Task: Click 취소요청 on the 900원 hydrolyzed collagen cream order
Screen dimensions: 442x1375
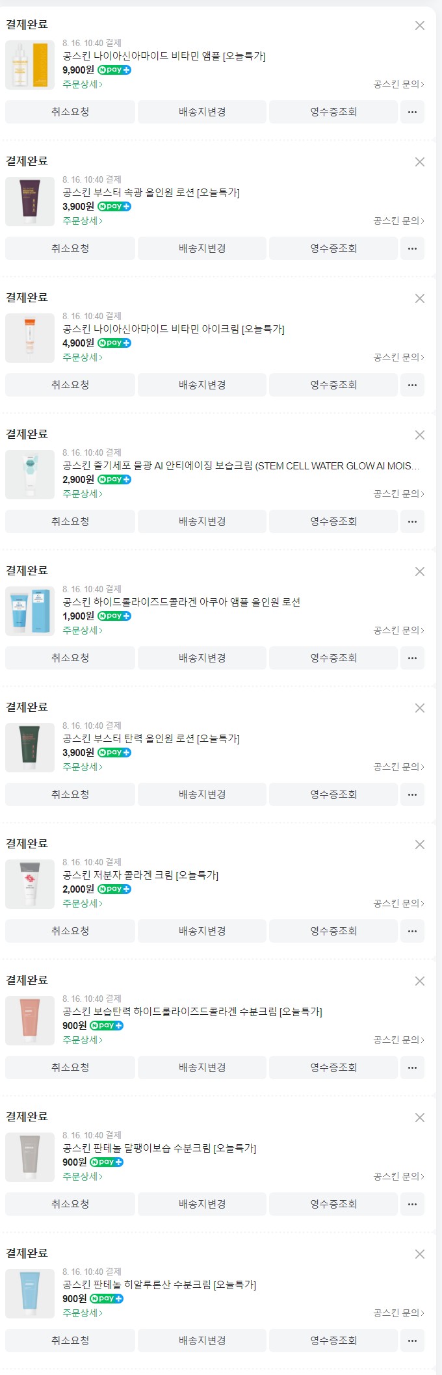Action: 70,1067
